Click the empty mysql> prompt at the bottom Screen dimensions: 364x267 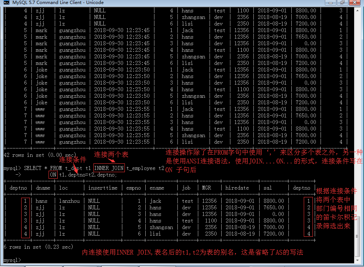[x=12, y=260]
